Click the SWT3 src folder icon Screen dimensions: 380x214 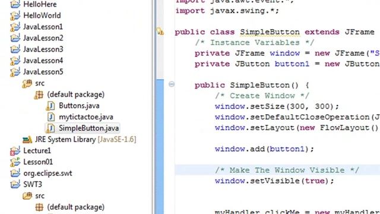[x=27, y=196]
